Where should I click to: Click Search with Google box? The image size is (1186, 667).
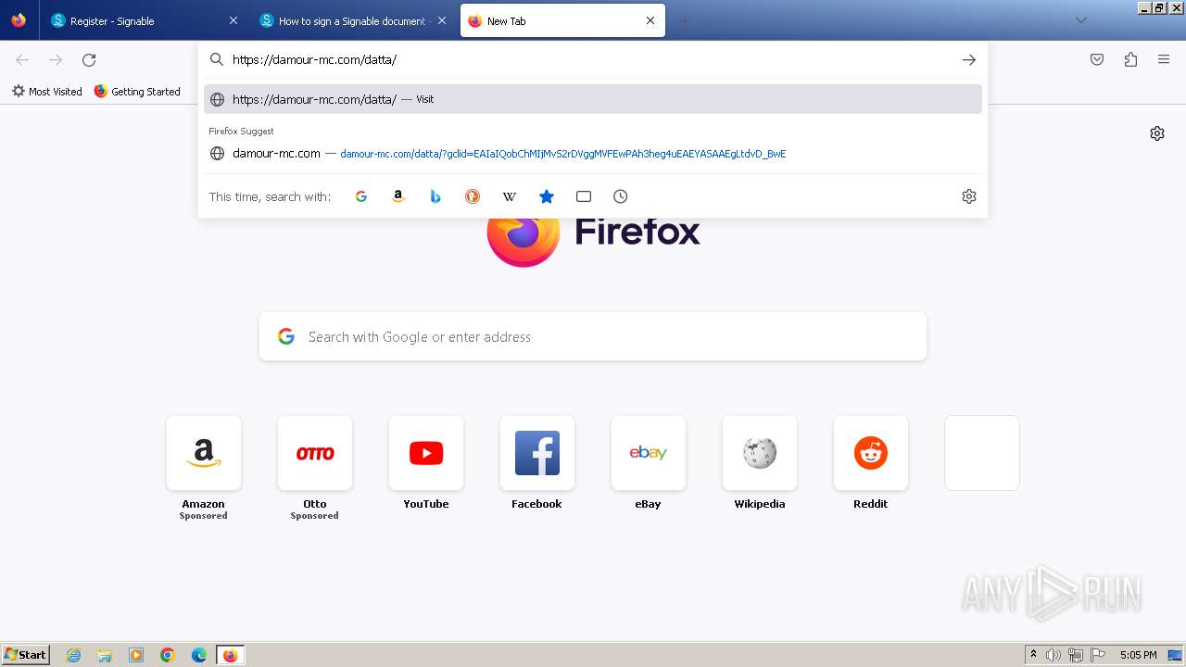[593, 337]
